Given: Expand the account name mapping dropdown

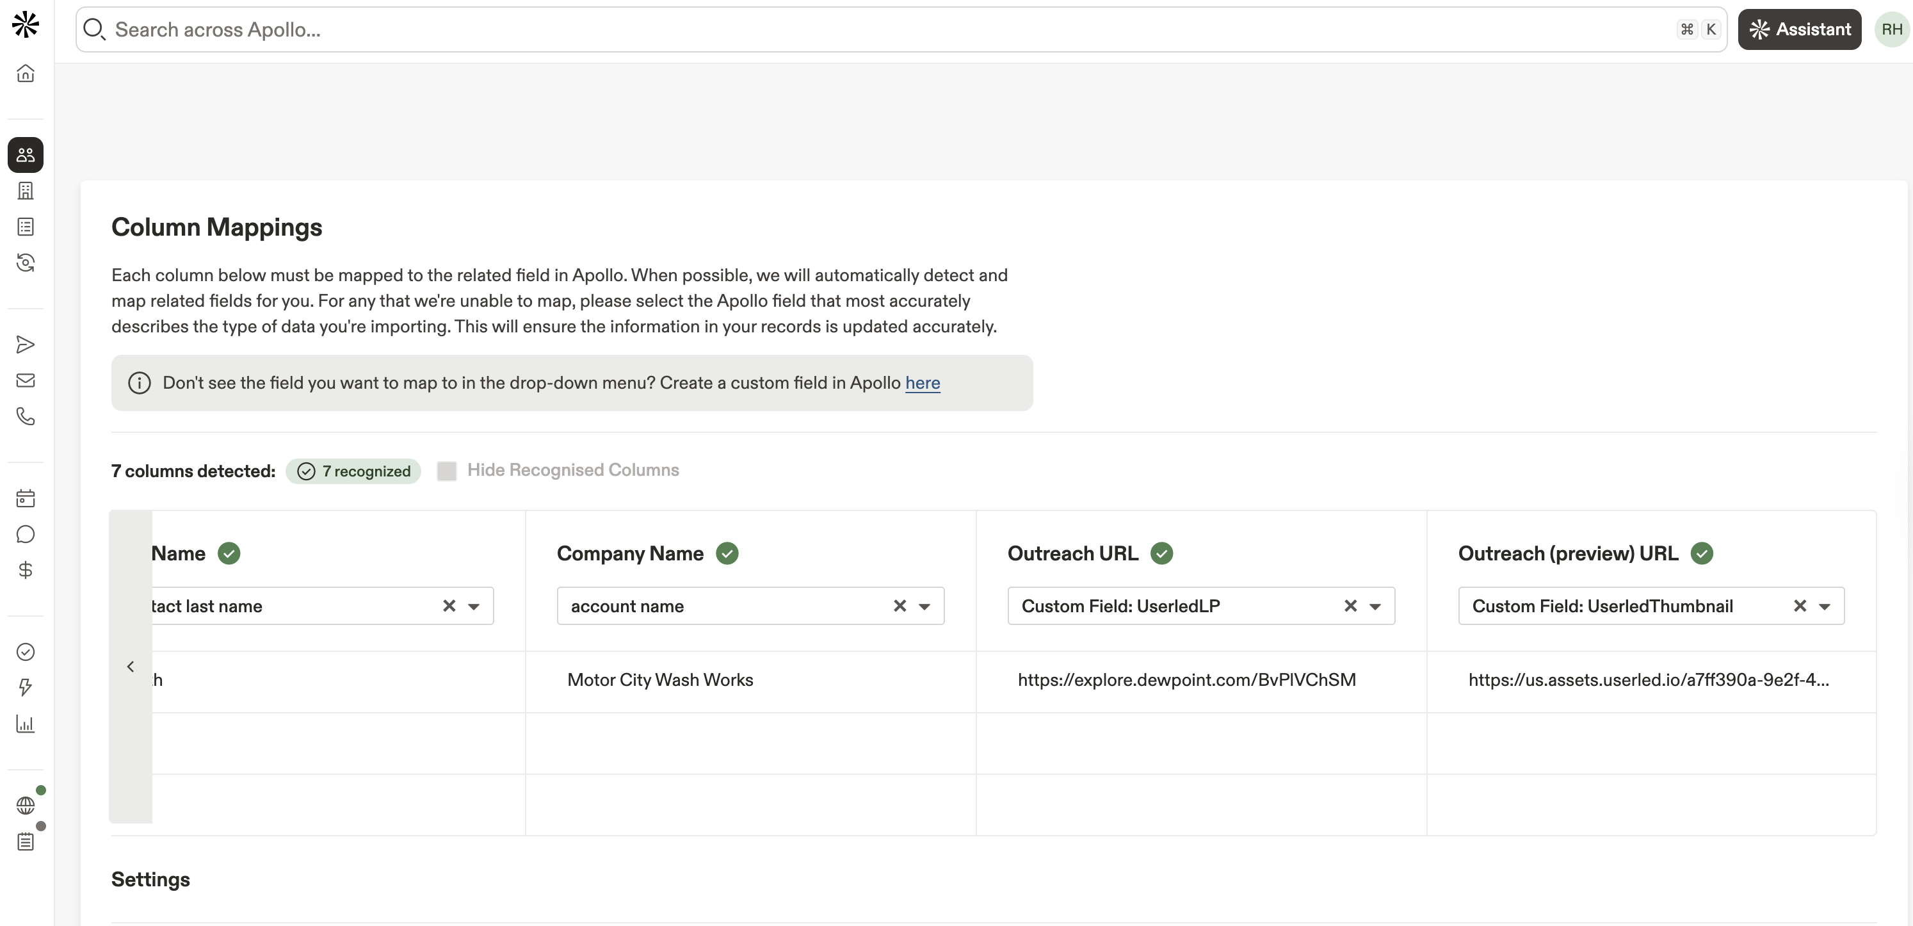Looking at the screenshot, I should coord(924,606).
